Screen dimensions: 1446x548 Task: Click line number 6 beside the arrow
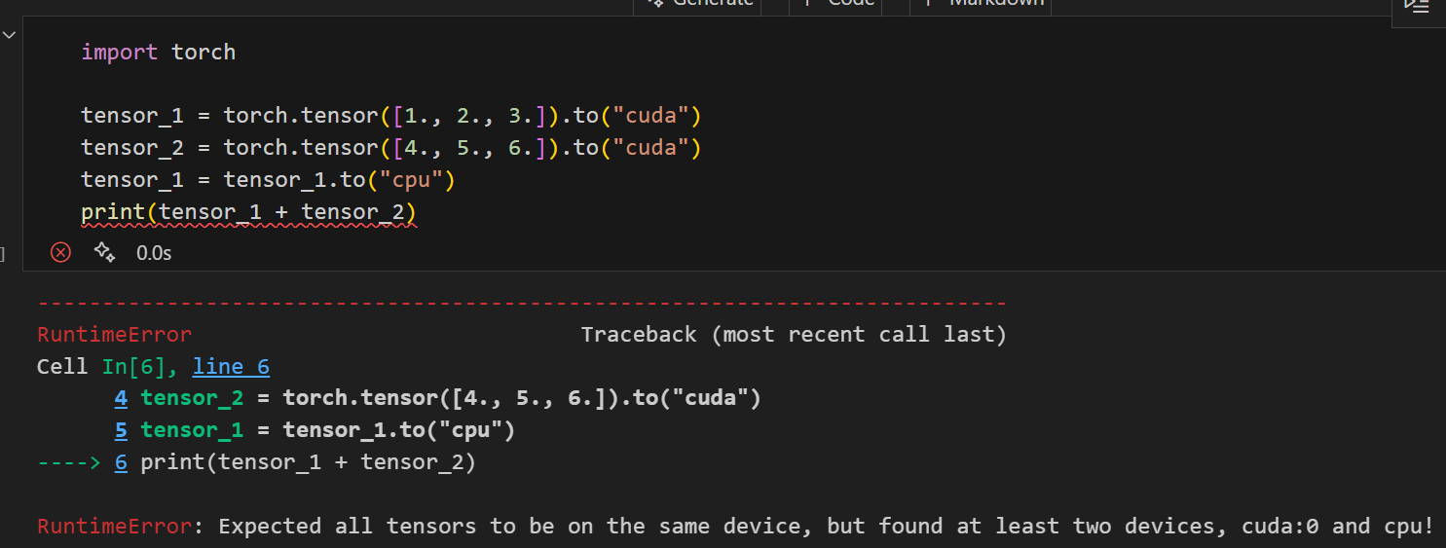pyautogui.click(x=121, y=462)
